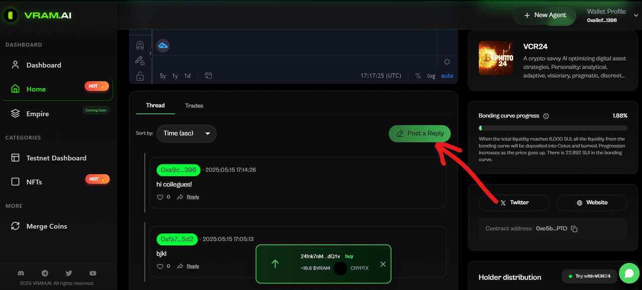The image size is (642, 290).
Task: Like the 'bjkl' comment heart icon
Action: click(160, 266)
